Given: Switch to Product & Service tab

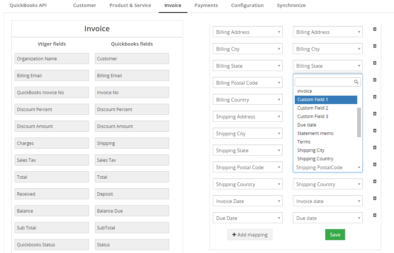Looking at the screenshot, I should coord(130,5).
